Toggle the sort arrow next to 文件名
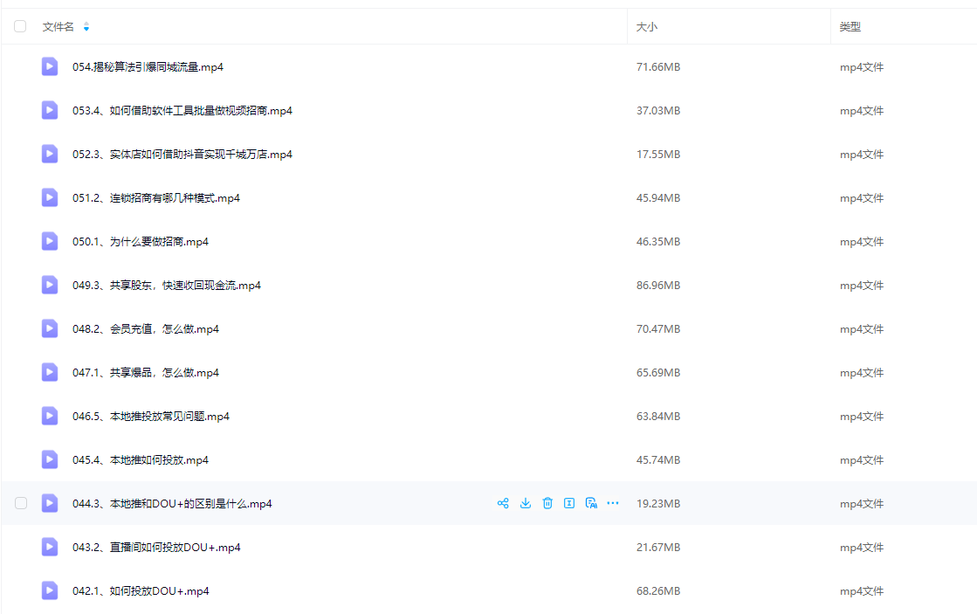This screenshot has width=977, height=614. tap(86, 28)
